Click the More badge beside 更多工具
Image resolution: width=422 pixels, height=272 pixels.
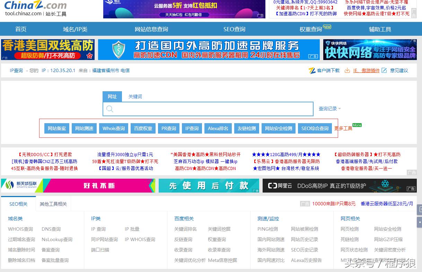point(357,125)
